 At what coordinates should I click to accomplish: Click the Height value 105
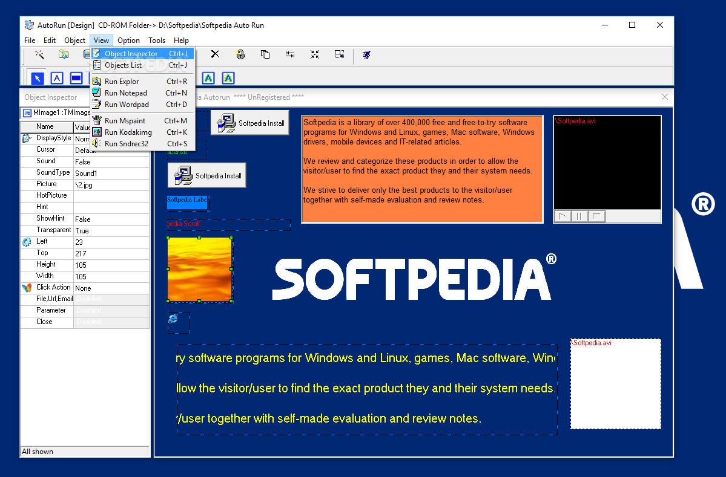[x=111, y=265]
